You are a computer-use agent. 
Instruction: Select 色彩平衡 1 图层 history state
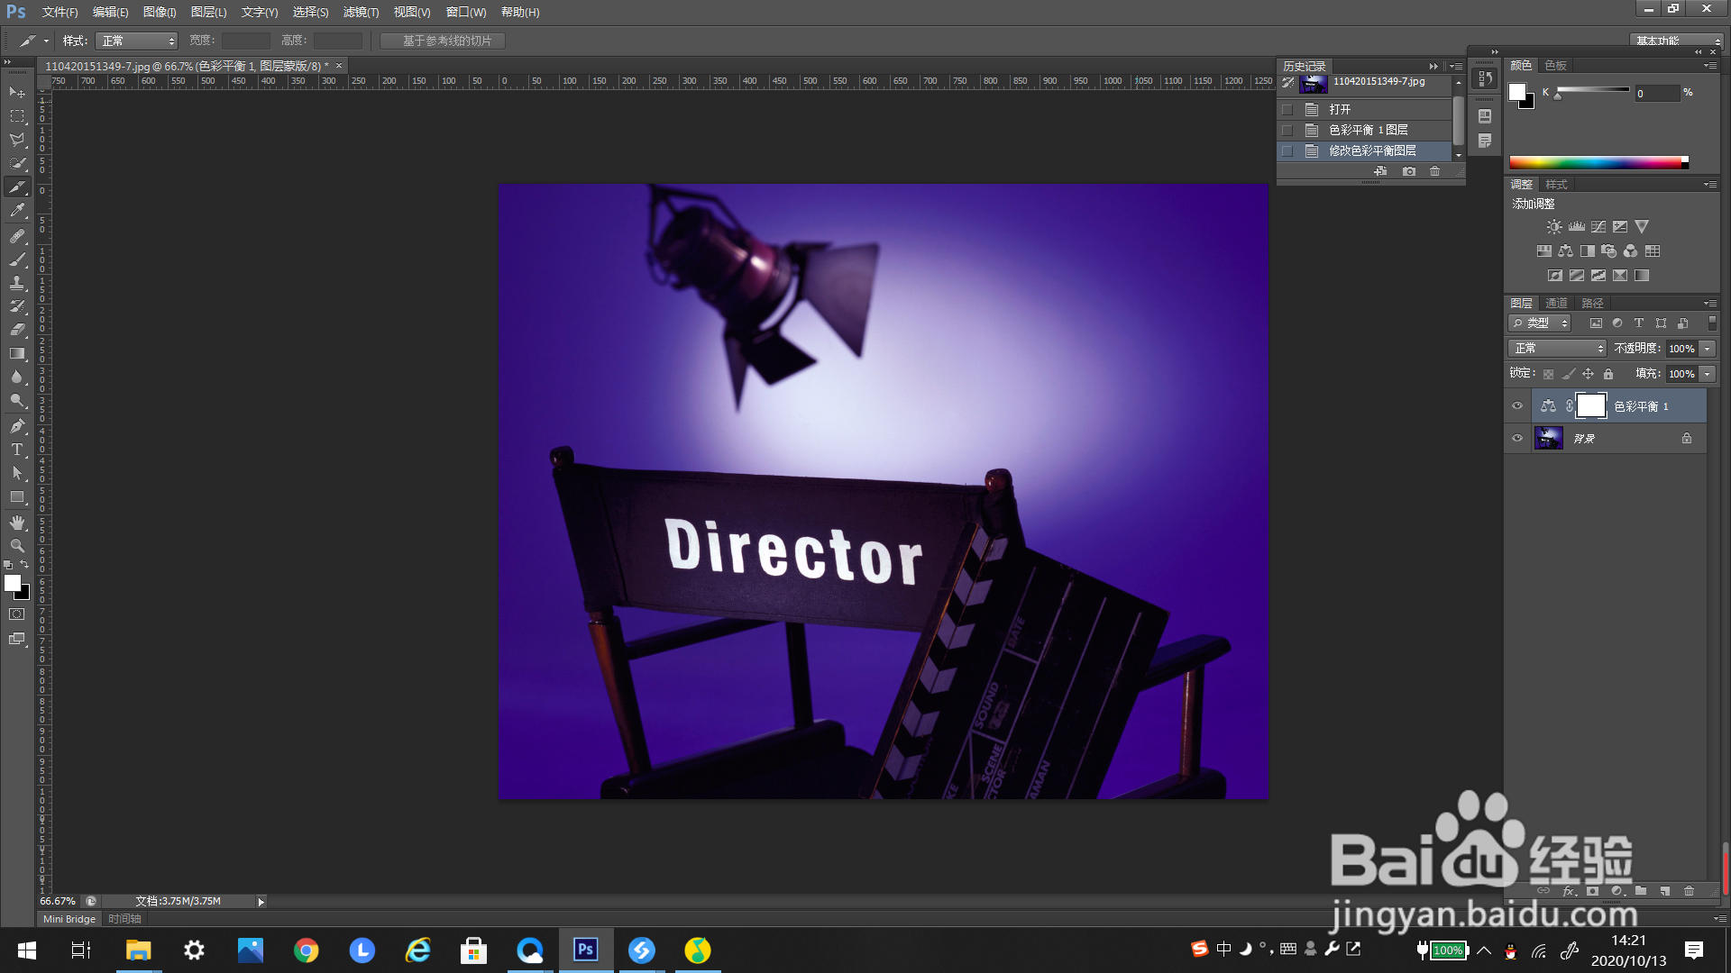point(1368,130)
